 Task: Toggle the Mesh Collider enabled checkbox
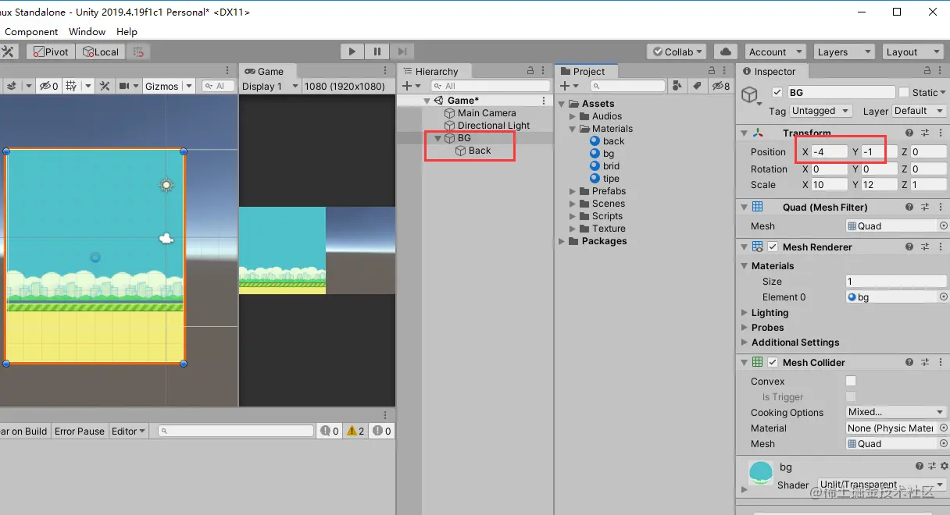[x=773, y=362]
